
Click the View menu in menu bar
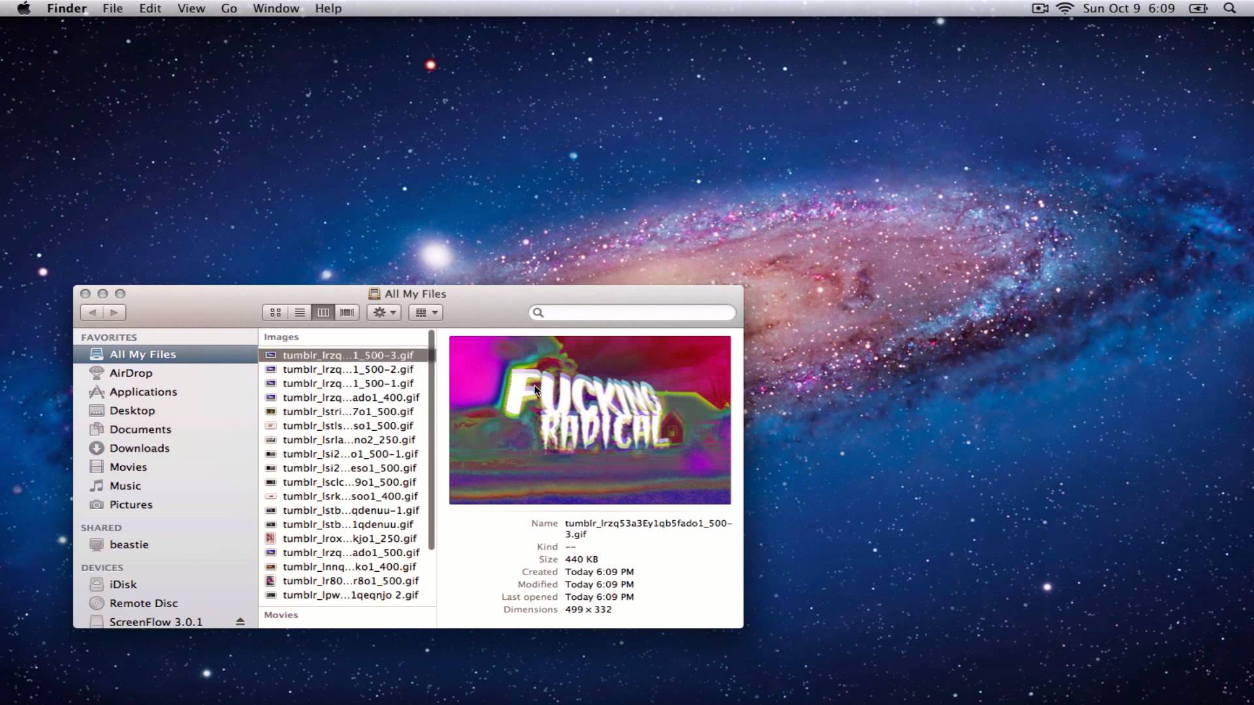click(x=191, y=8)
